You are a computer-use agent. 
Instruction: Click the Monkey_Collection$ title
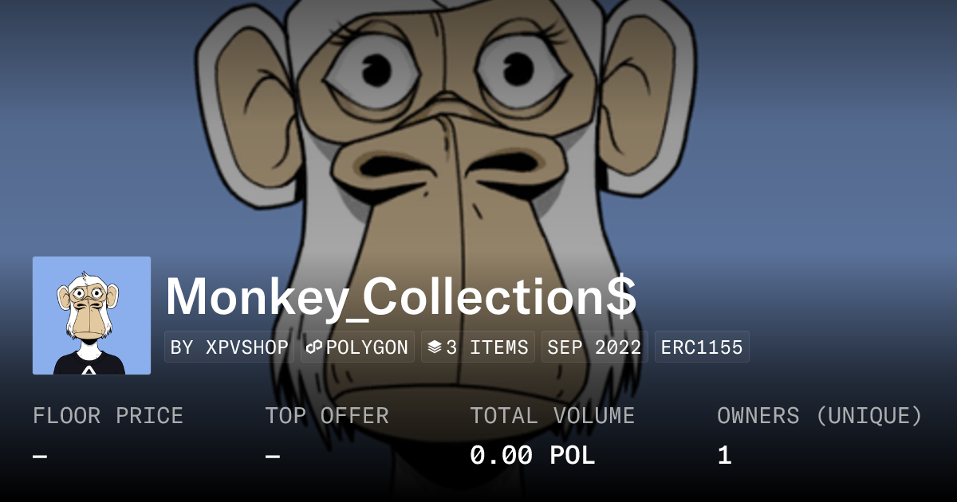[401, 296]
